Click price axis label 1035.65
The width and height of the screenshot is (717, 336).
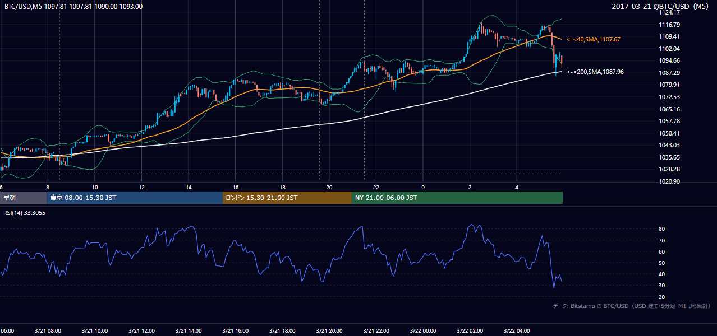(669, 157)
